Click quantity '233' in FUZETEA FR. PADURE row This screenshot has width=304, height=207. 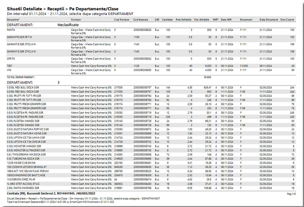pyautogui.click(x=168, y=117)
